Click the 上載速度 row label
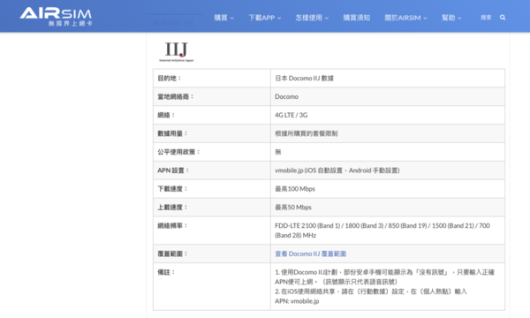Image resolution: width=530 pixels, height=318 pixels. [172, 208]
